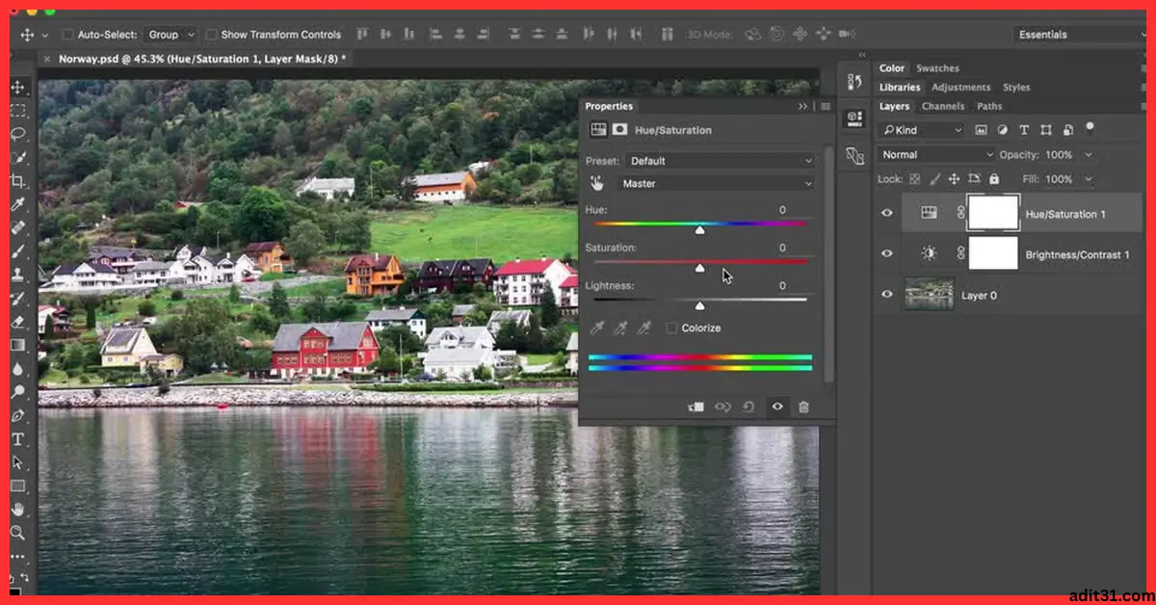Select the Lasso tool

coord(19,134)
